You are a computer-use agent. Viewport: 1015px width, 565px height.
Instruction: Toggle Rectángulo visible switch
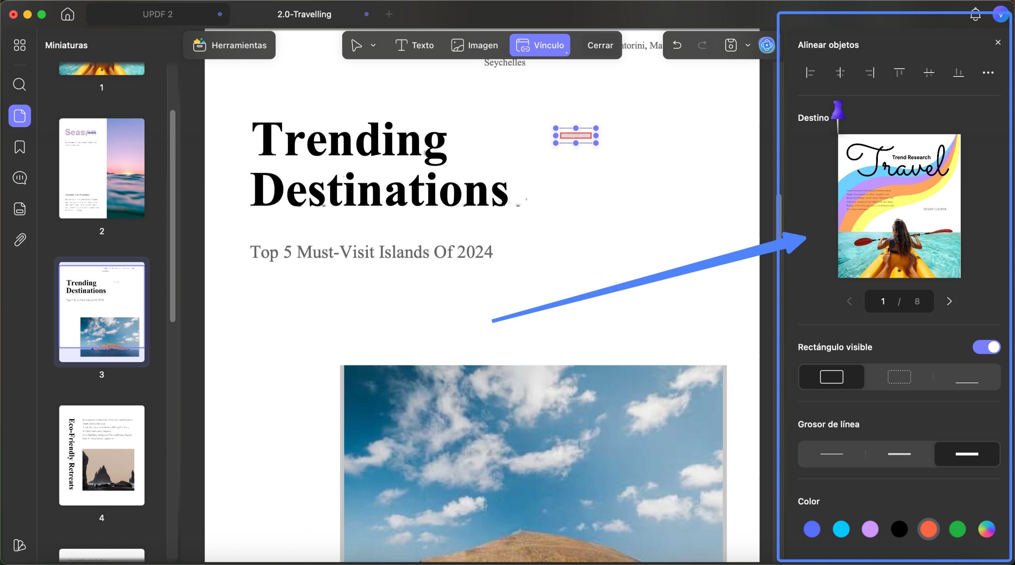click(x=986, y=347)
